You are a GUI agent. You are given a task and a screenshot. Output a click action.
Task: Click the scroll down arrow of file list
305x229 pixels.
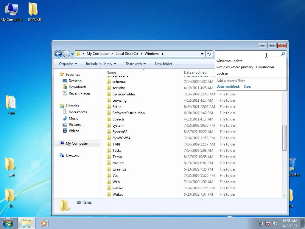point(285,195)
